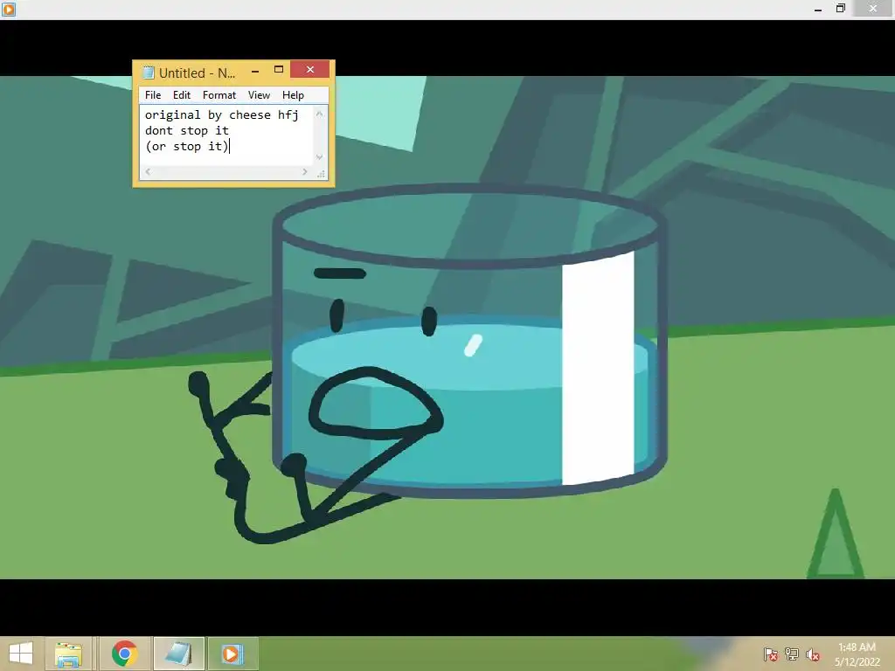The image size is (895, 671).
Task: Switch to media player on the taskbar
Action: (232, 654)
